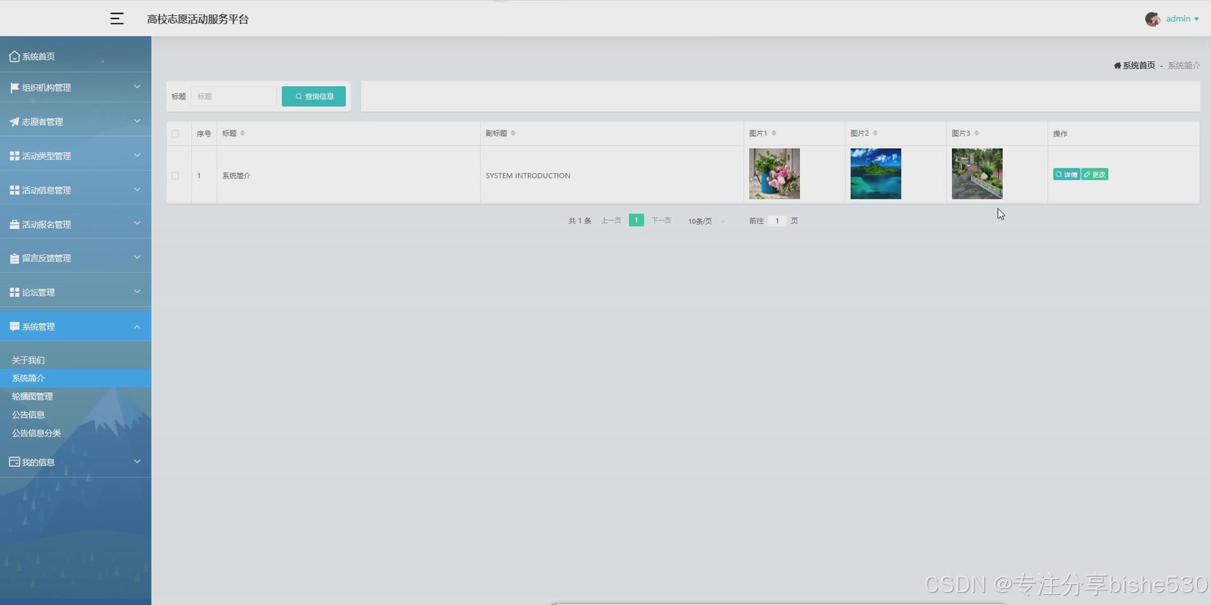The width and height of the screenshot is (1211, 605).
Task: Open 公告信息 submenu item
Action: [28, 415]
